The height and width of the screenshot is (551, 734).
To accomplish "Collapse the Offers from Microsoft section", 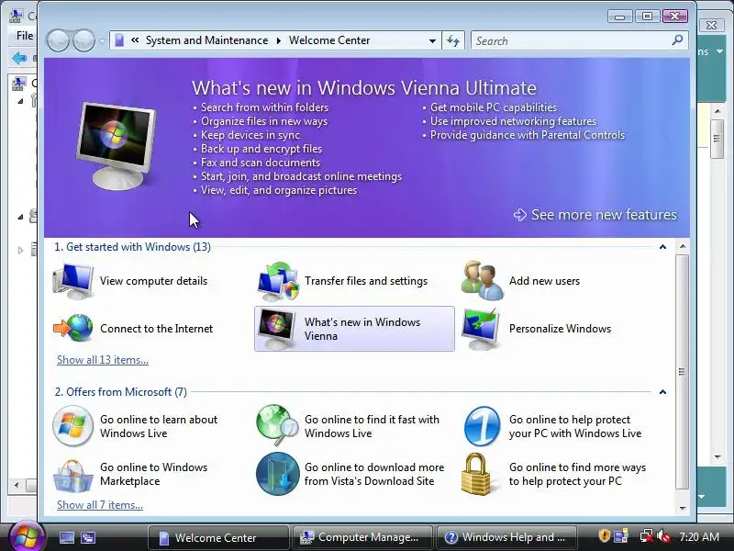I will point(662,392).
